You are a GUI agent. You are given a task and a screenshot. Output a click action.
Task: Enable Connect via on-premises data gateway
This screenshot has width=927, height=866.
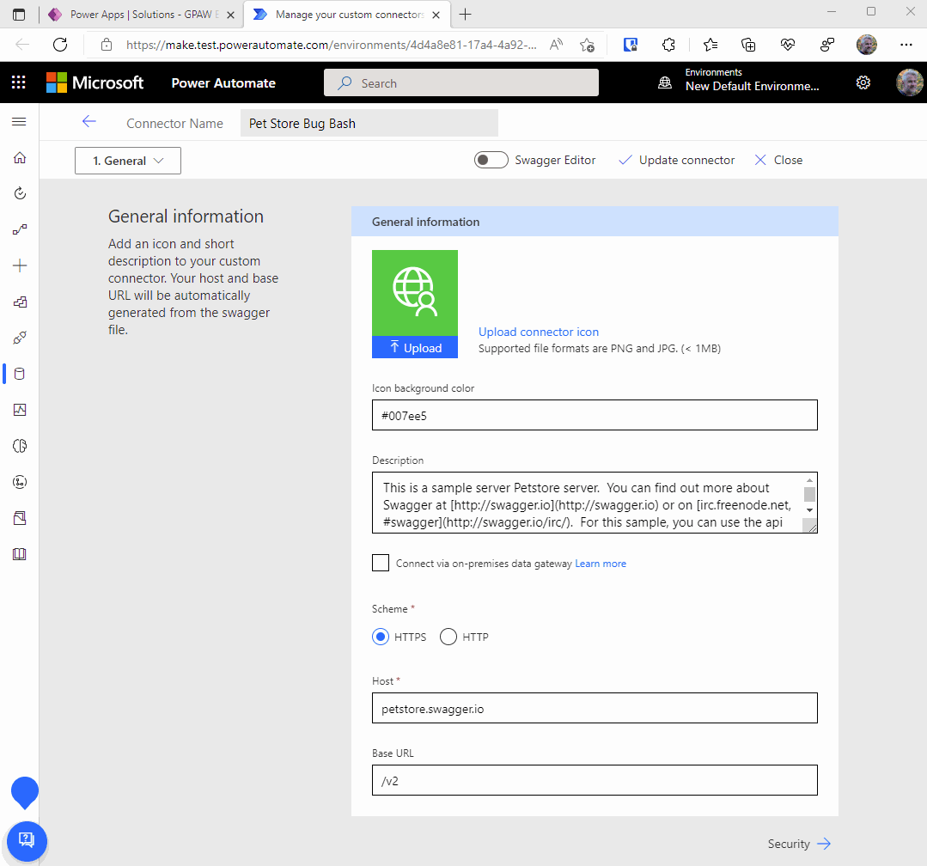pos(381,562)
